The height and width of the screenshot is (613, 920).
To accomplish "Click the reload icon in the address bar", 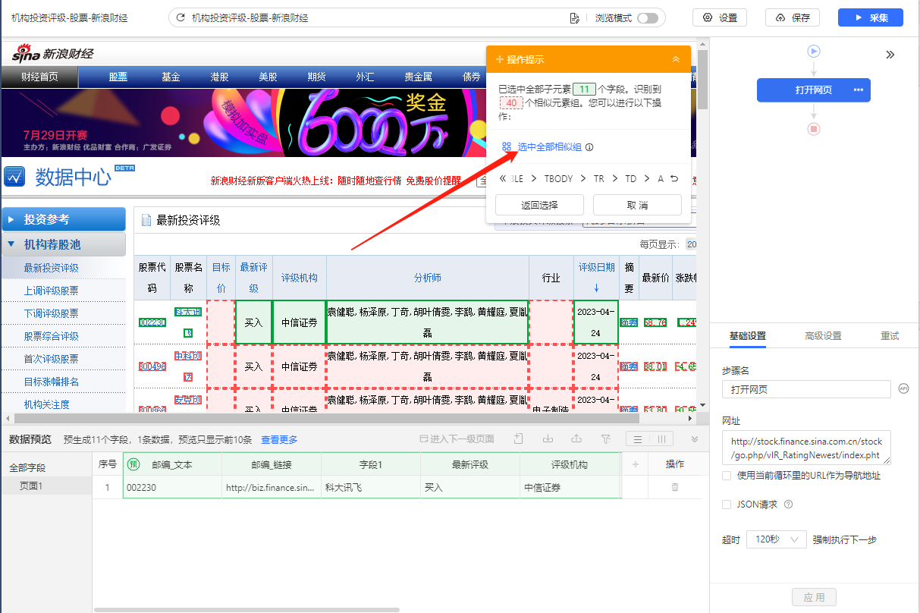I will [x=181, y=17].
